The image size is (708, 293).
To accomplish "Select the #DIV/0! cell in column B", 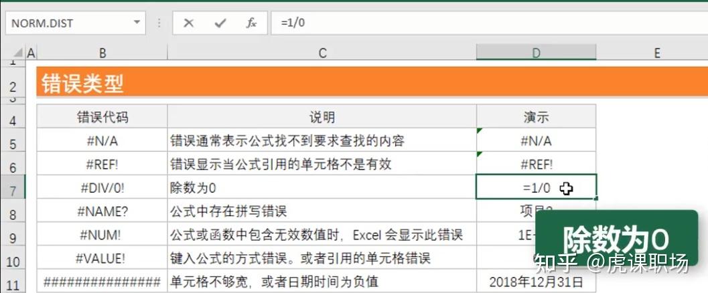I will tap(102, 187).
